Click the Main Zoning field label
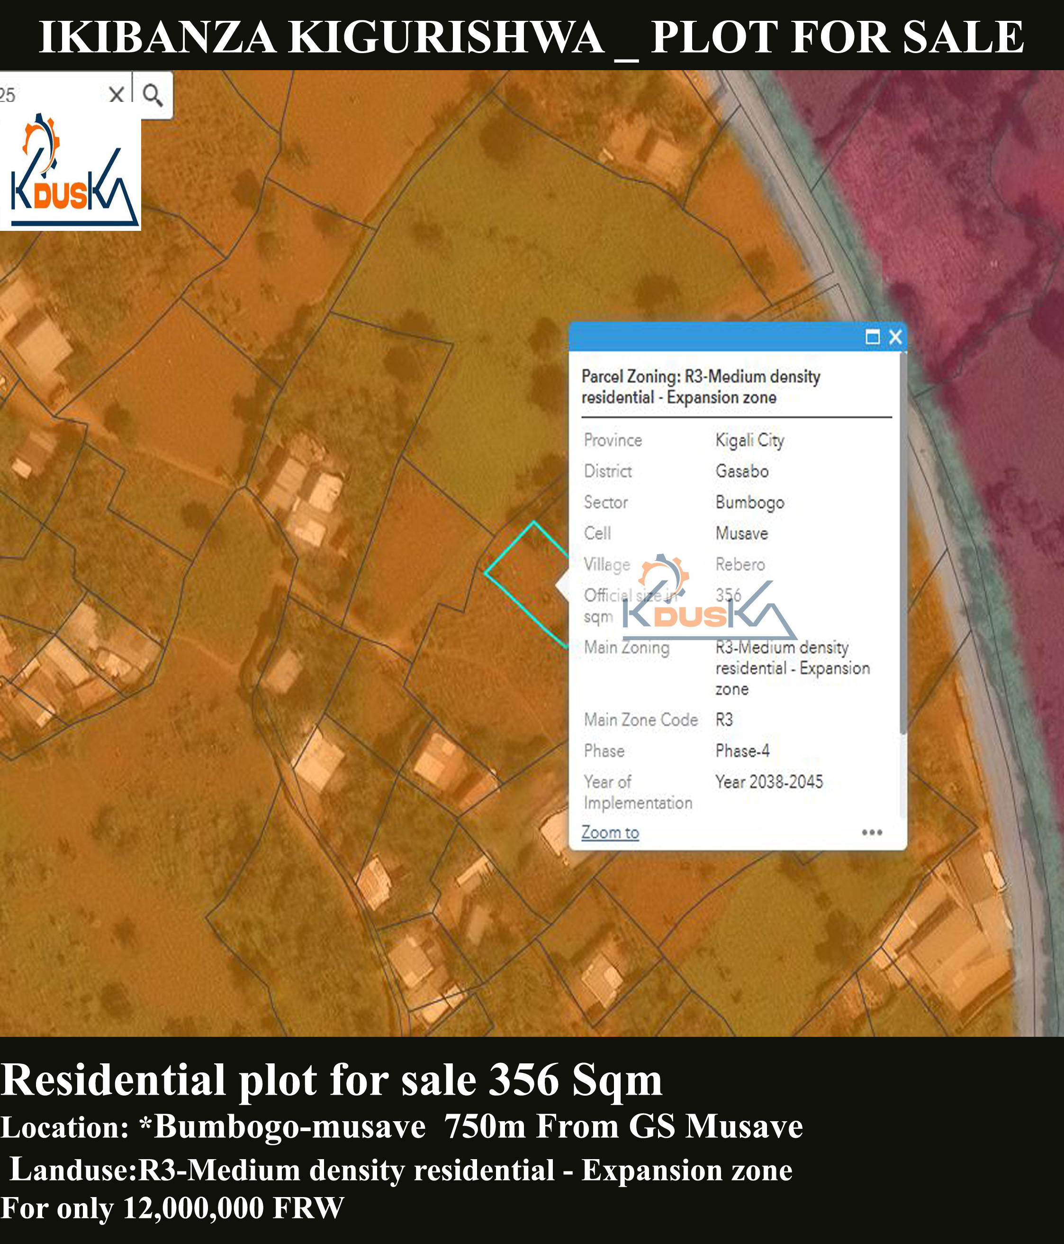1064x1244 pixels. tap(627, 647)
